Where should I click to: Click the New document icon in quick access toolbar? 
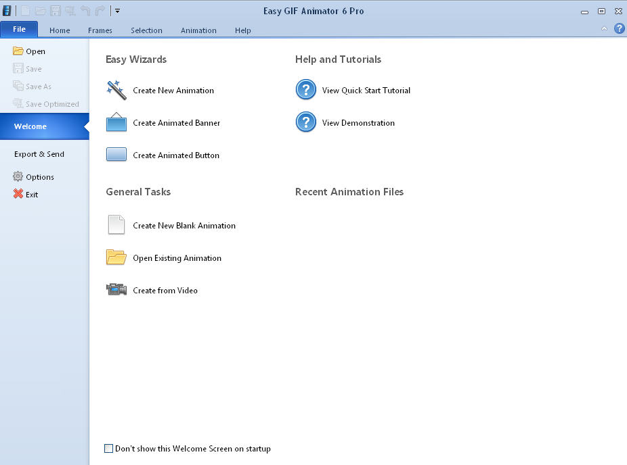click(x=25, y=11)
